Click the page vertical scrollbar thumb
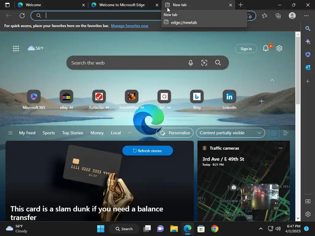Screen dimensions: 315x236 [298, 70]
